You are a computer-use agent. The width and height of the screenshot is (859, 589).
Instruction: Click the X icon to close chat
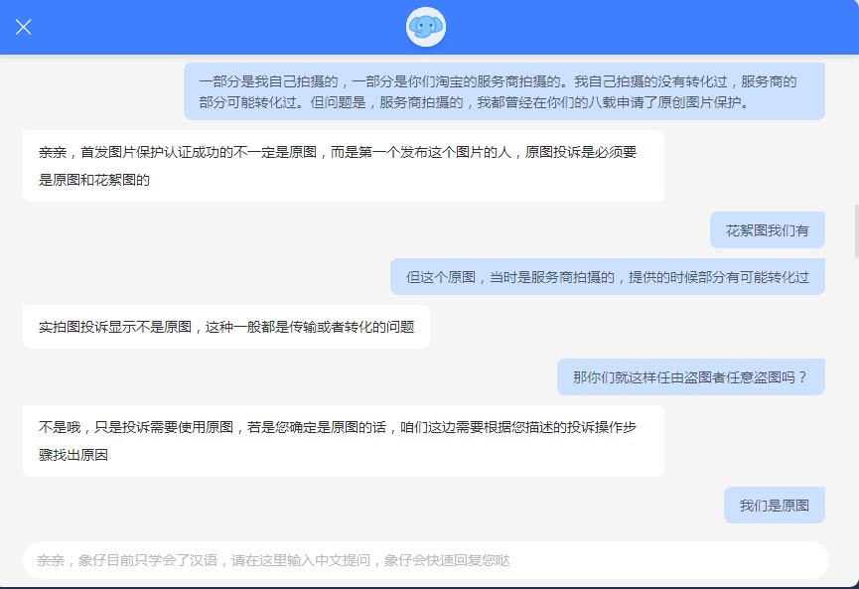[x=23, y=27]
